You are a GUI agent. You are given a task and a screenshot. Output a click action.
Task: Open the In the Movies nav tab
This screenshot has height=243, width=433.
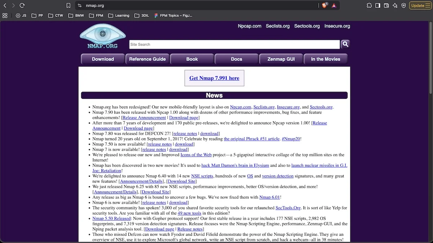(x=325, y=59)
